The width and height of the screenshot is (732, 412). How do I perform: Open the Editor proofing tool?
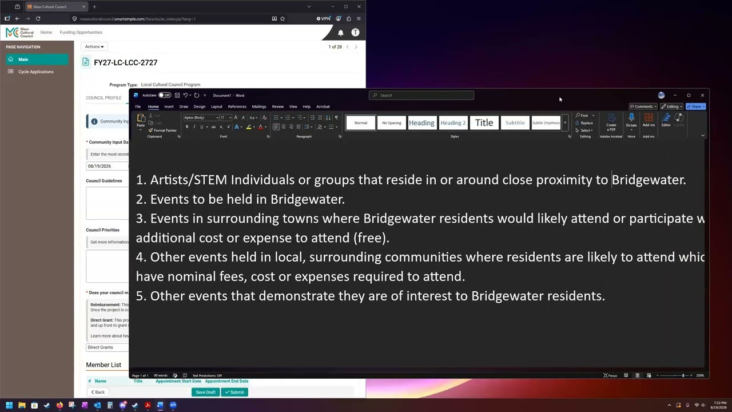point(666,120)
